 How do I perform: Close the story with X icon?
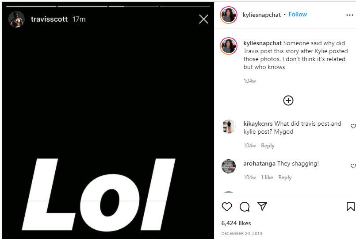203,19
